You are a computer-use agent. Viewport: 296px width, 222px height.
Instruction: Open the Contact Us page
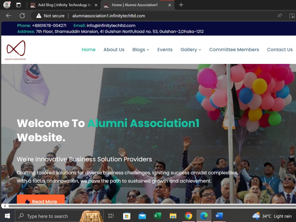coord(280,50)
